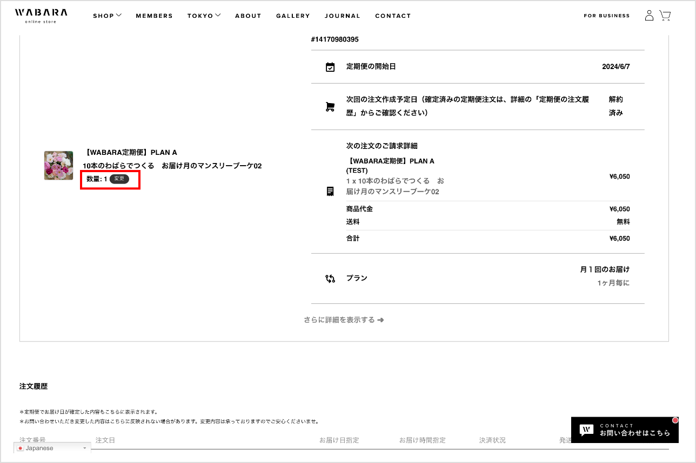Open the GALLERY menu item
This screenshot has height=463, width=696.
click(x=293, y=16)
